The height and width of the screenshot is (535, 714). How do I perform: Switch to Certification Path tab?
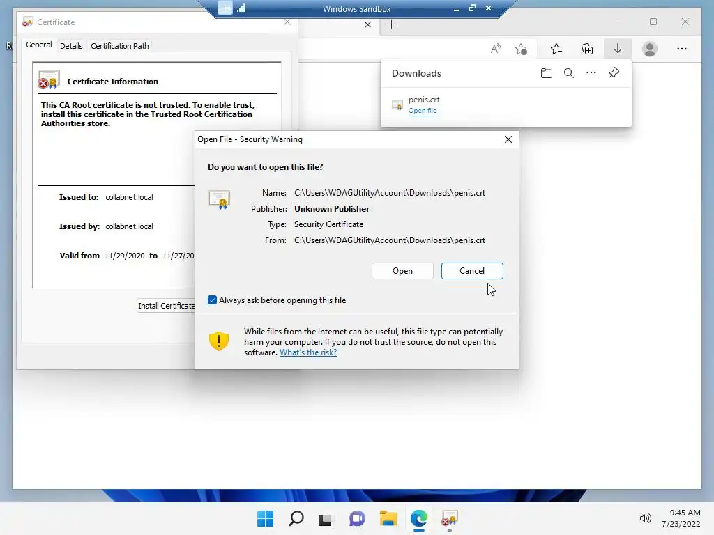click(120, 46)
